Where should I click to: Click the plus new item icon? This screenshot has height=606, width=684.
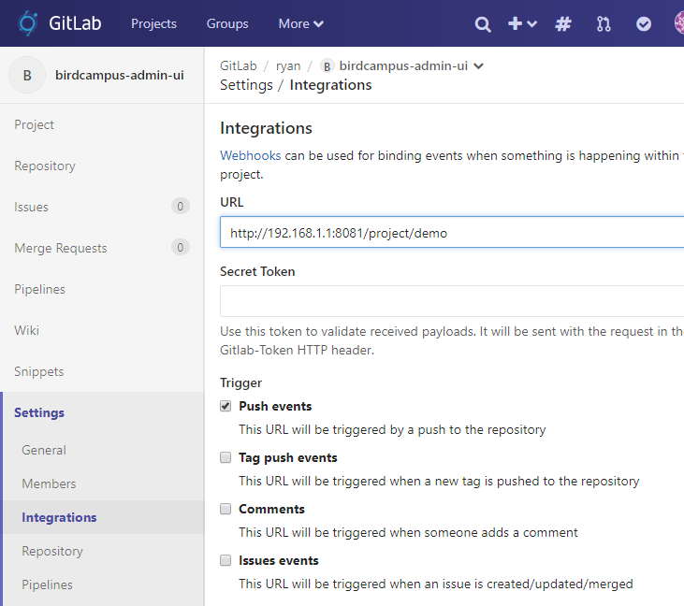point(516,23)
